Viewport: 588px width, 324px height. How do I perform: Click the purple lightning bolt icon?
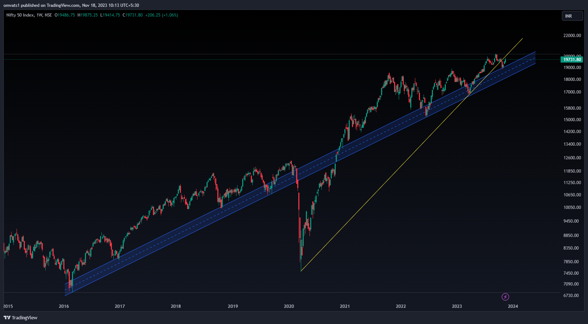click(505, 297)
